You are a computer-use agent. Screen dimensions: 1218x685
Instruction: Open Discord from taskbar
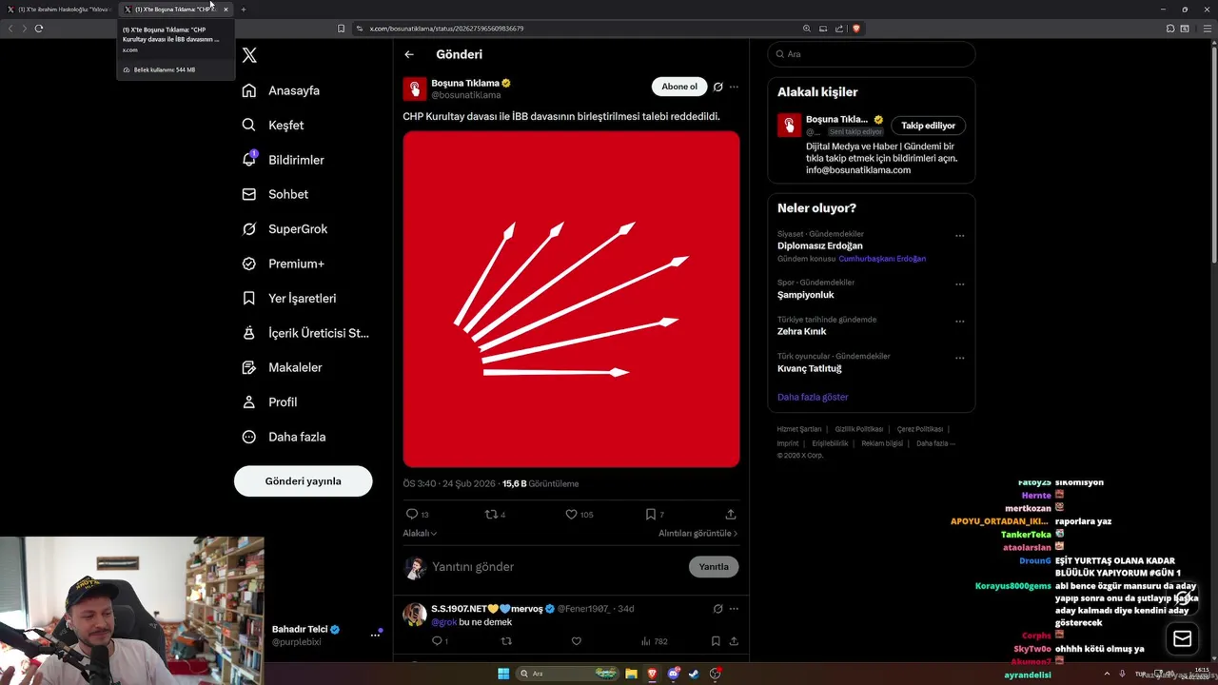674,674
